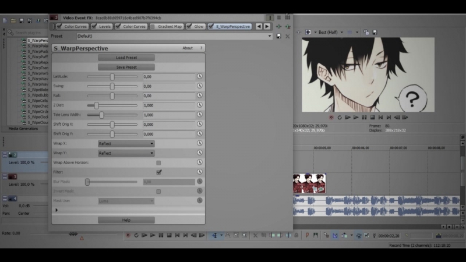Click the Swing value field
Viewport: 466px width, 262px height.
[x=168, y=86]
